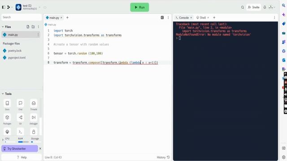Screen dimensions: 287x161
Task: Click the '#create a tensor' comment line
Action: 81,44
